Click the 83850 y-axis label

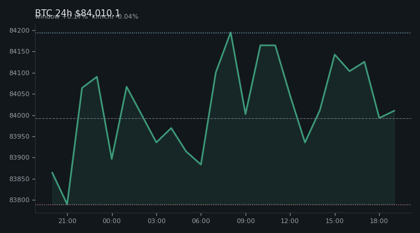19,179
